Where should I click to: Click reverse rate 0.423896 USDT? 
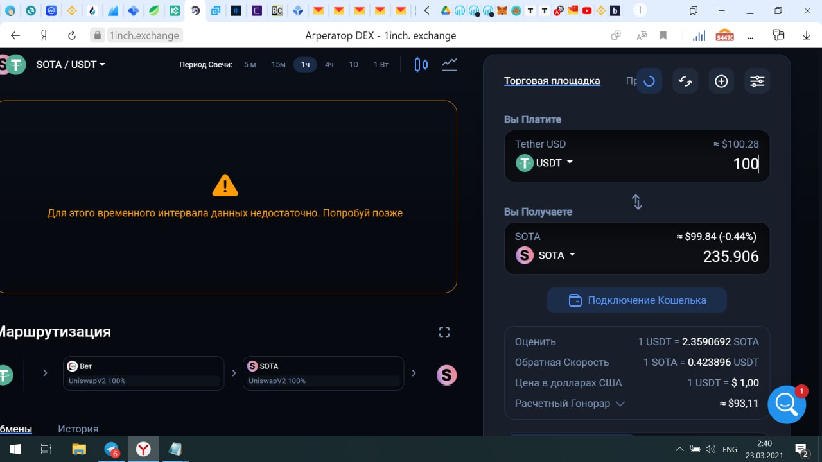[x=723, y=363]
